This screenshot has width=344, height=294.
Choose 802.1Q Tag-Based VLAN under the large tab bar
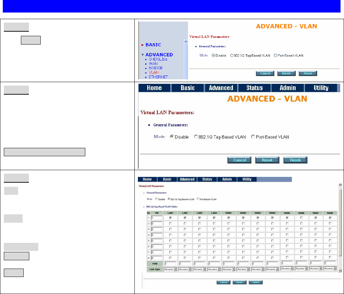click(196, 137)
